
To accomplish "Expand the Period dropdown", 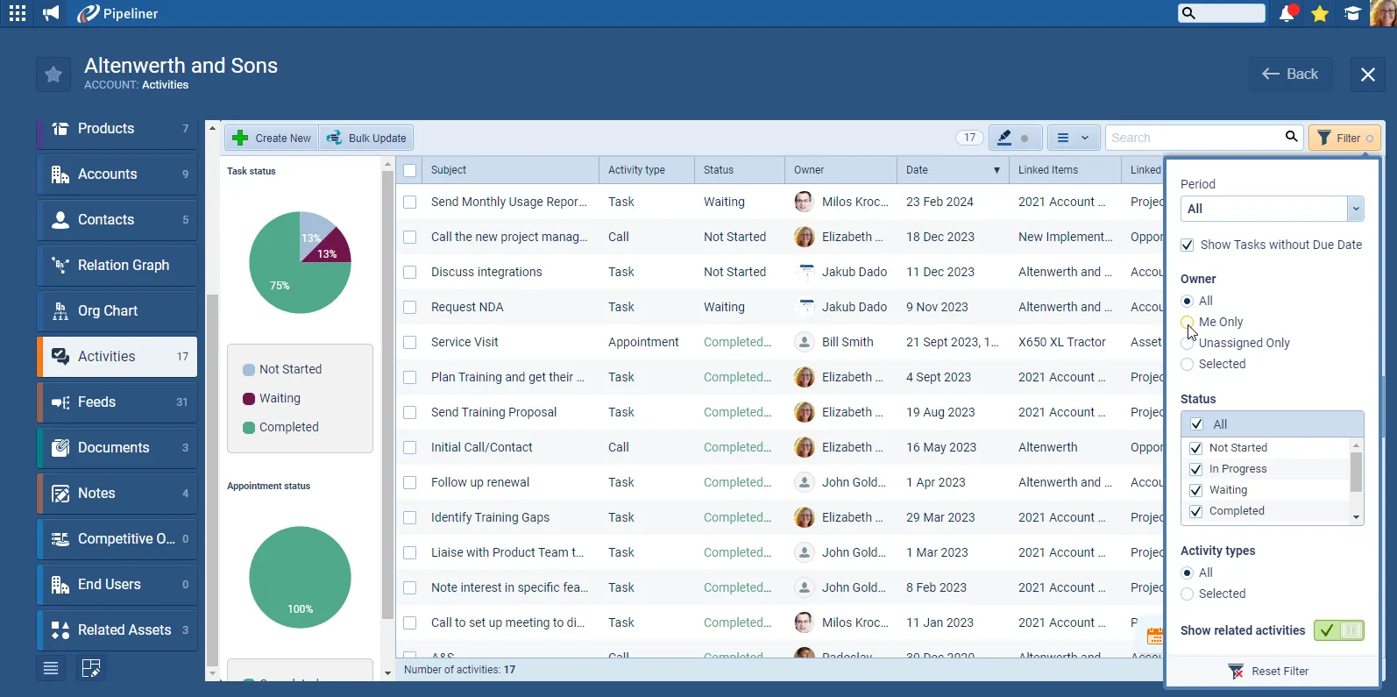I will click(1355, 209).
